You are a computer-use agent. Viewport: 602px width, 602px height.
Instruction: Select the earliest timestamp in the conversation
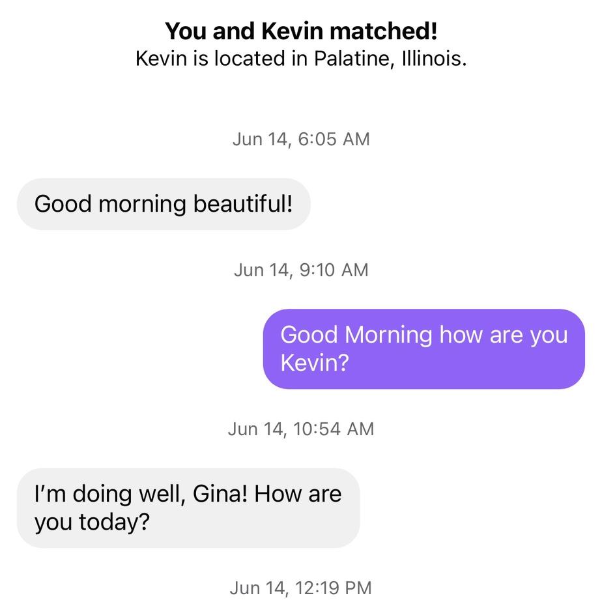pyautogui.click(x=301, y=138)
